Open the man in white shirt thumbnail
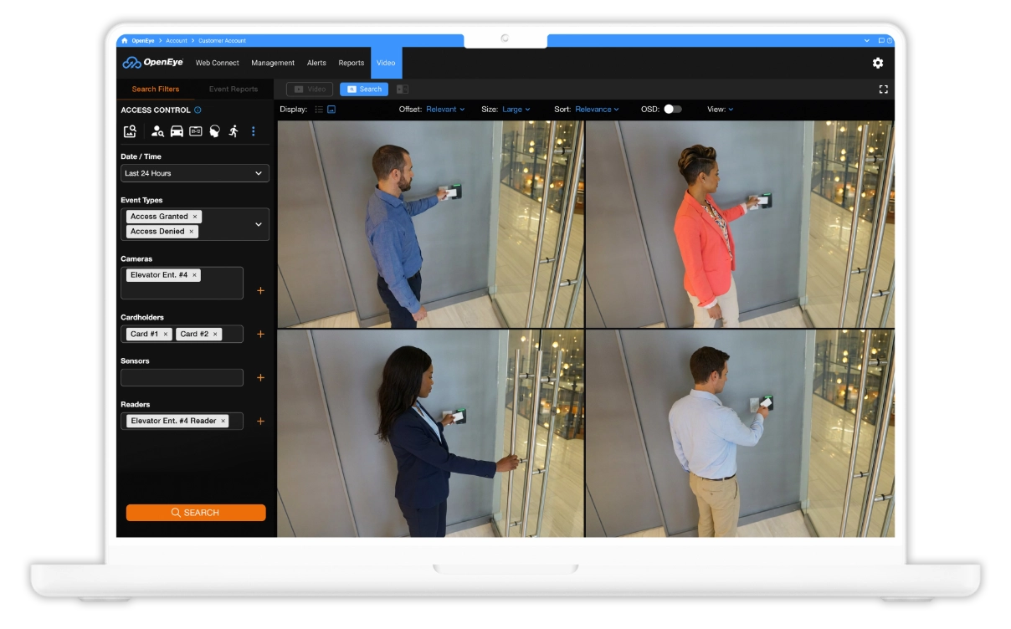The height and width of the screenshot is (629, 1011). point(740,433)
